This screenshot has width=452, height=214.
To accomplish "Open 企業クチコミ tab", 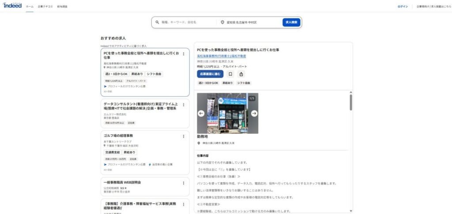I will pyautogui.click(x=45, y=6).
